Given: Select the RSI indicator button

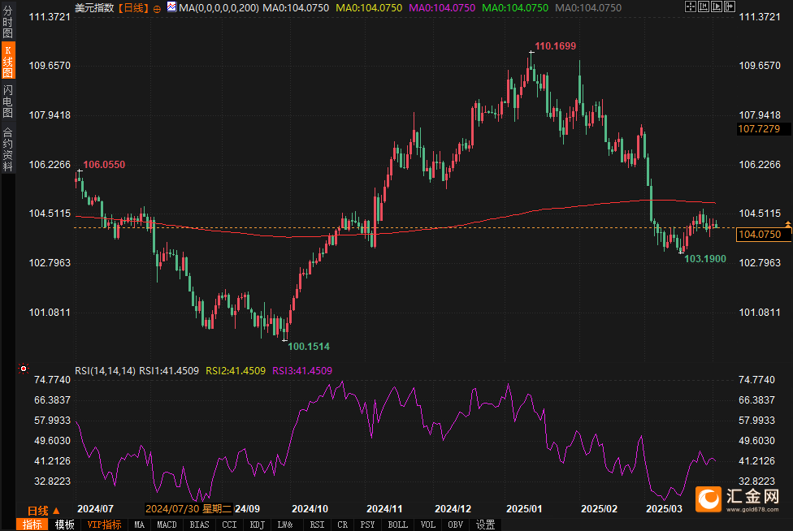Looking at the screenshot, I should point(317,525).
